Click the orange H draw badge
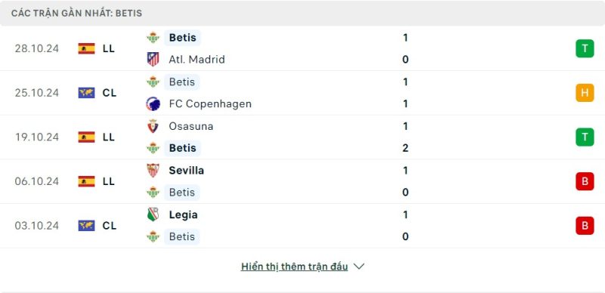Screen dimensions: 605x293 coord(585,93)
